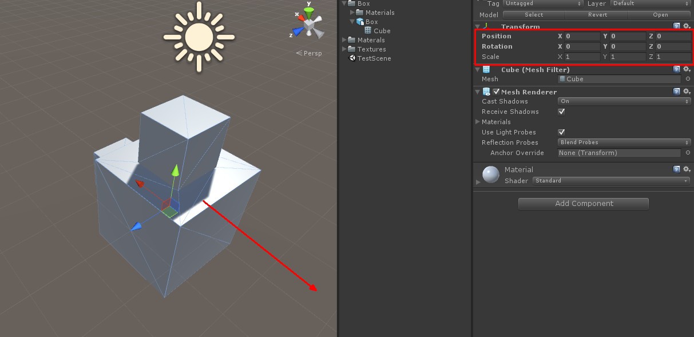
Task: Open the Transform component help icon
Action: coord(677,26)
